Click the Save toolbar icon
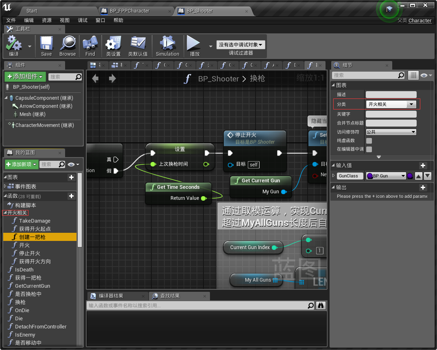The width and height of the screenshot is (437, 350). [46, 46]
